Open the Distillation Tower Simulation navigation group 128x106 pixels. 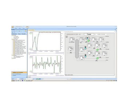pos(19,73)
